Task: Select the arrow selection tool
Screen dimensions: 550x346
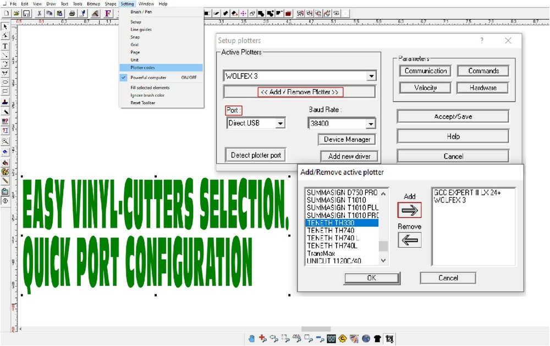Action: click(x=5, y=26)
